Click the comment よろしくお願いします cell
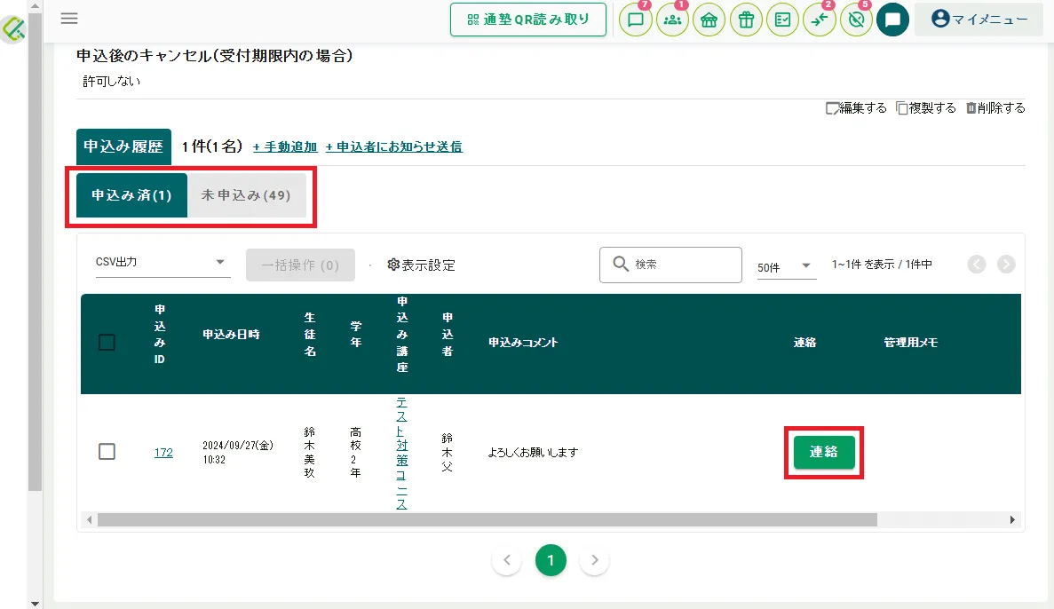The height and width of the screenshot is (609, 1054). click(x=533, y=453)
